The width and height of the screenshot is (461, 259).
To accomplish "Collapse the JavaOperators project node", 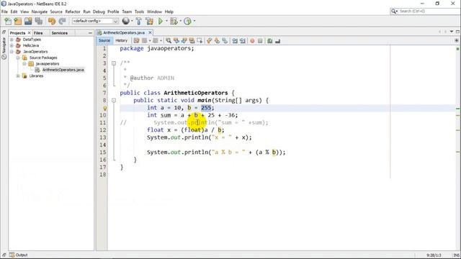I will coord(12,52).
